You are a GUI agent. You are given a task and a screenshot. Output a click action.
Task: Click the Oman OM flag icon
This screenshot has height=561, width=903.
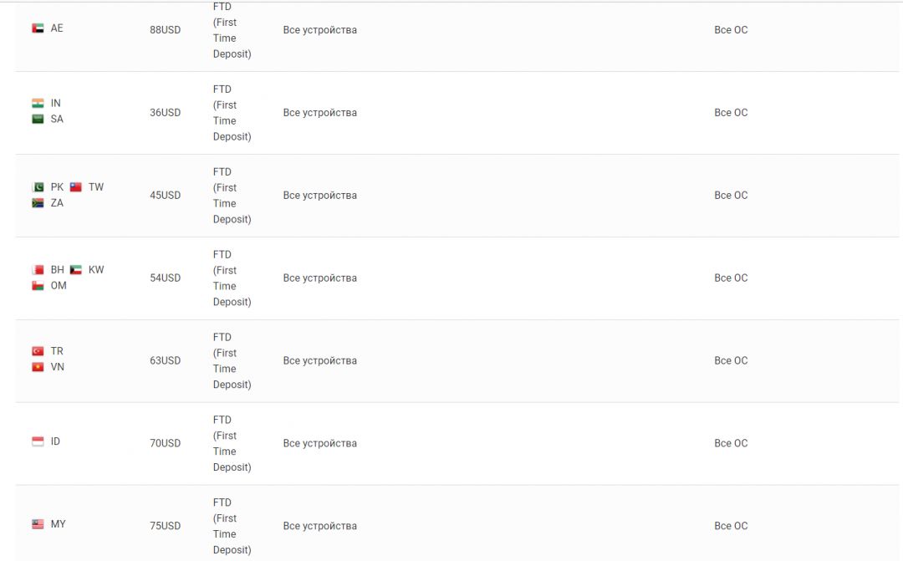point(38,286)
